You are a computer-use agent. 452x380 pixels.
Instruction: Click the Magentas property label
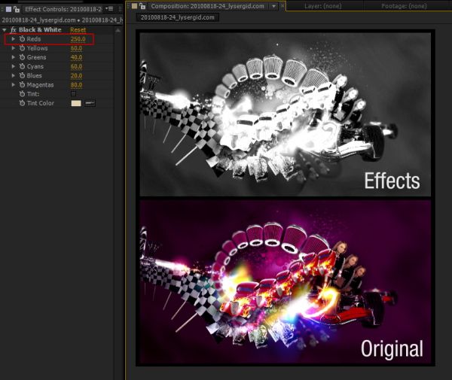tap(40, 85)
